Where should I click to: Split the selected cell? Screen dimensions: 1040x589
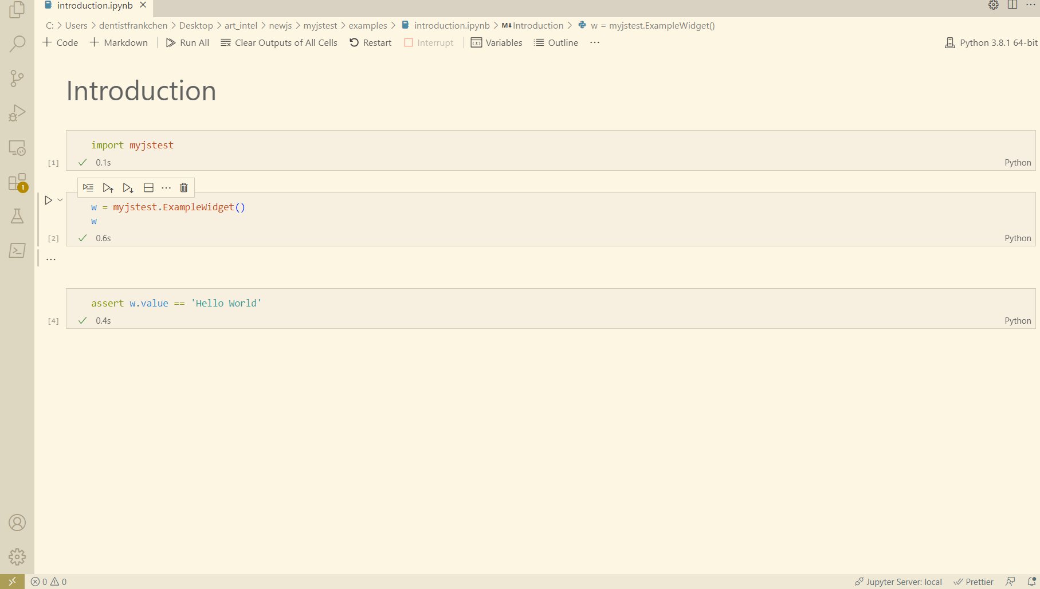pyautogui.click(x=148, y=187)
